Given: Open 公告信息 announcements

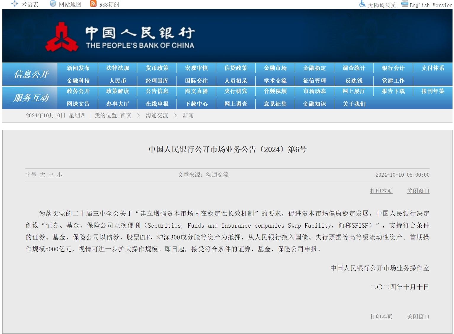Looking at the screenshot, I should [x=157, y=91].
